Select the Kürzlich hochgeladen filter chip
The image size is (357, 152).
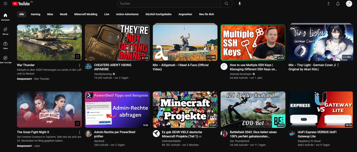click(x=159, y=14)
